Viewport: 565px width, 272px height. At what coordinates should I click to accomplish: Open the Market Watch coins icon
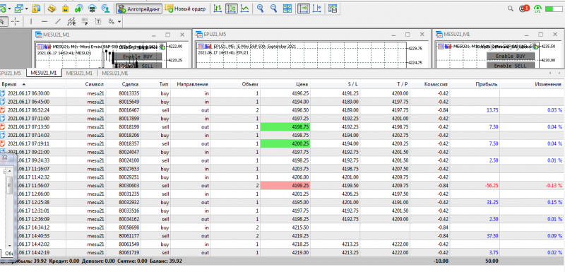(36, 8)
